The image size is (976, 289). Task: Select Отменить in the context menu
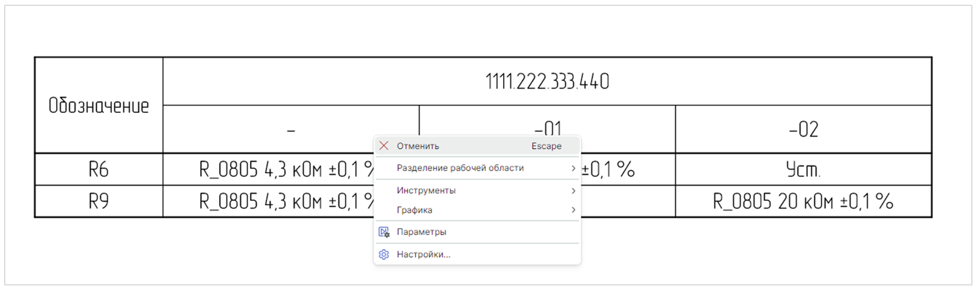tap(477, 146)
